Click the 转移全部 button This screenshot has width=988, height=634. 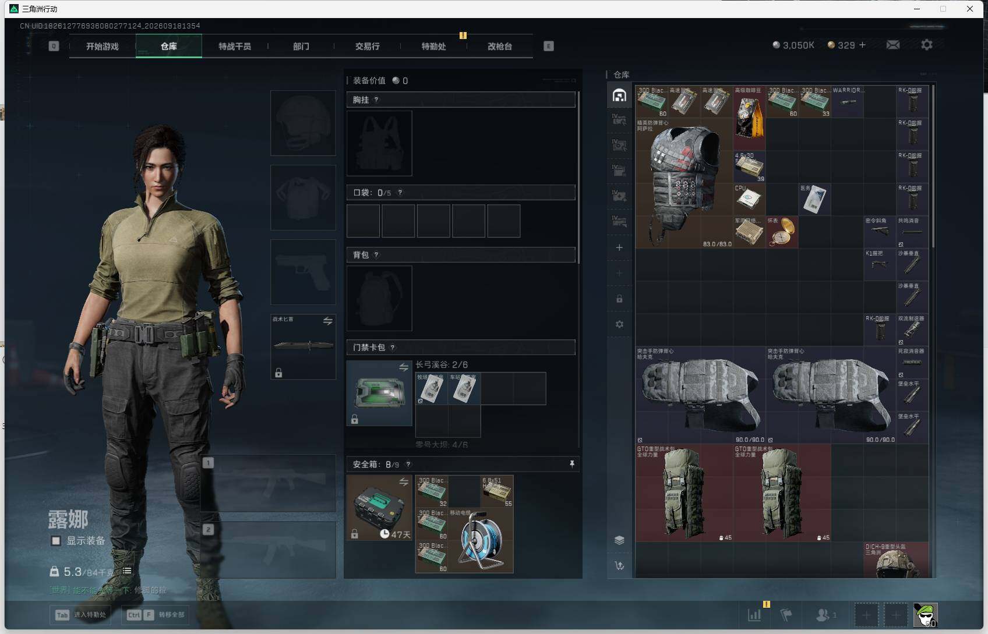[155, 615]
